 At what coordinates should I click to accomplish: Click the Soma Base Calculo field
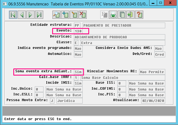(123, 78)
